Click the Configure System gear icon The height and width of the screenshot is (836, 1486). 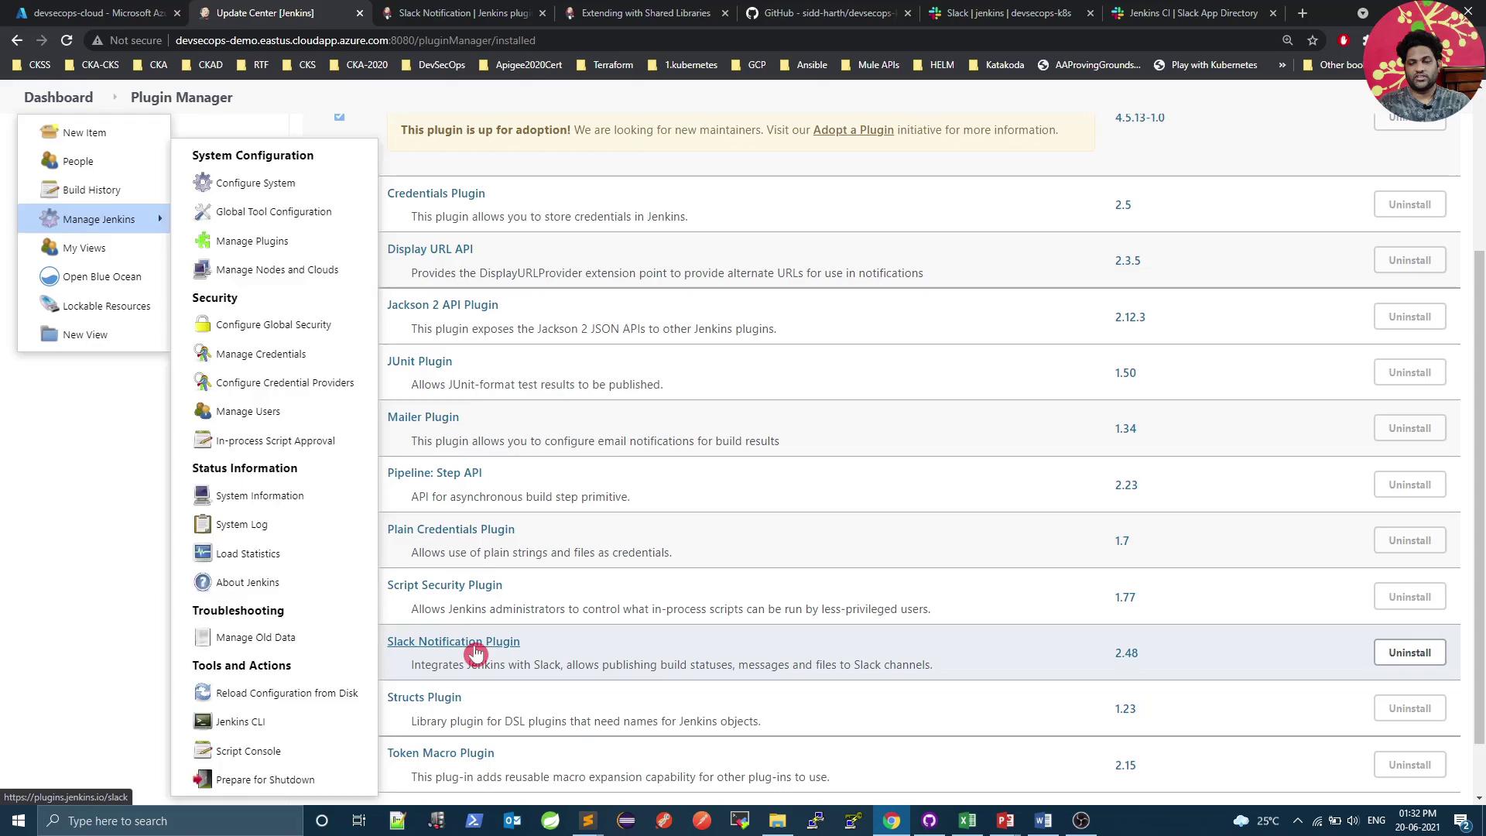[202, 183]
